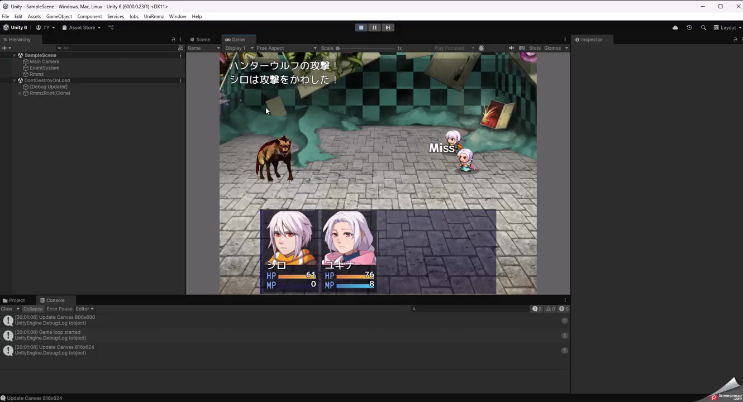Mute game audio in Game view

point(511,48)
